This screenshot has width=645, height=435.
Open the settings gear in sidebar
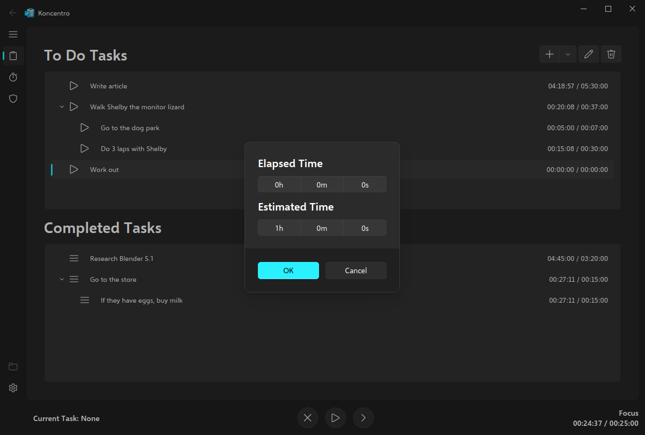coord(13,388)
